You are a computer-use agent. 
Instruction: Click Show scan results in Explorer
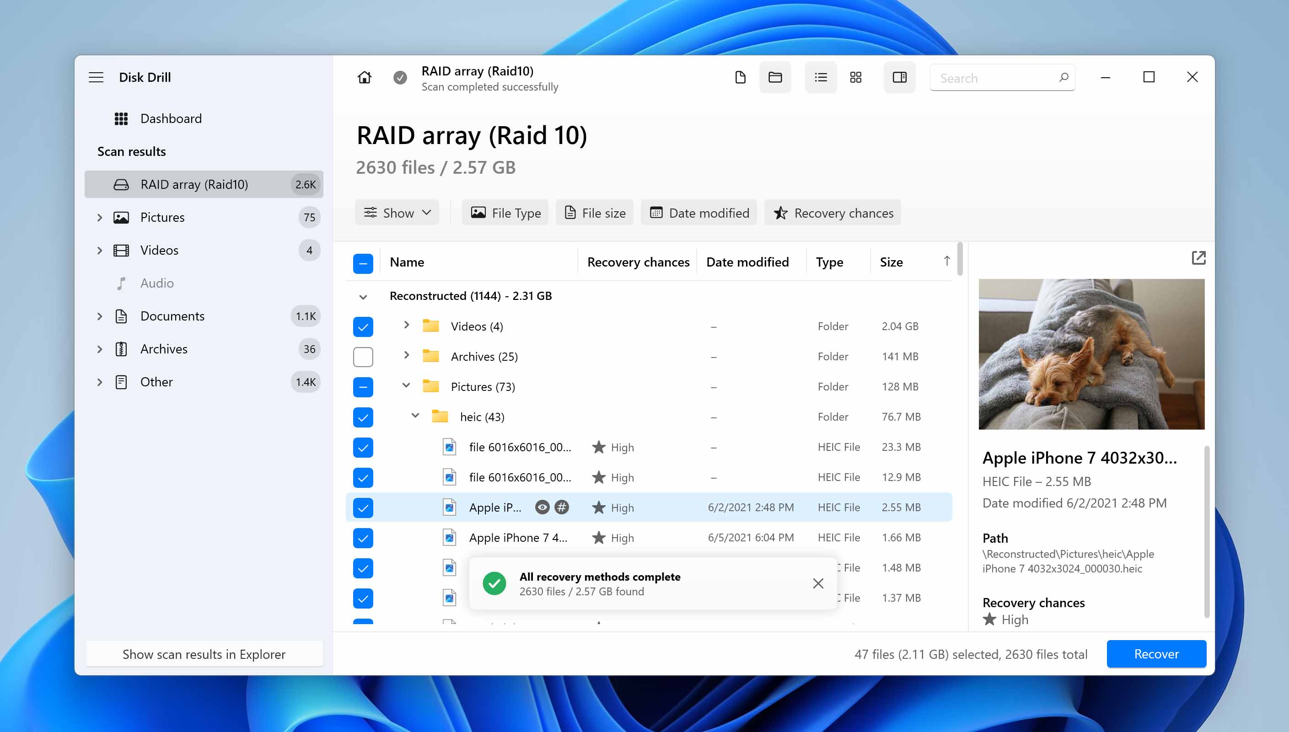204,653
